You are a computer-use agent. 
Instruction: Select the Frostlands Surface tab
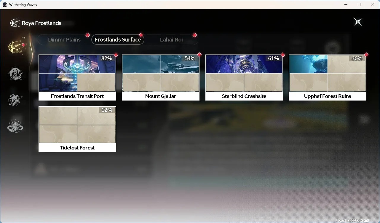point(118,39)
